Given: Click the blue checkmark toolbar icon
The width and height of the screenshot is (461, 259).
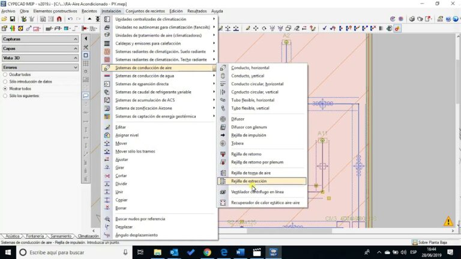Looking at the screenshot, I should pyautogui.click(x=324, y=28).
